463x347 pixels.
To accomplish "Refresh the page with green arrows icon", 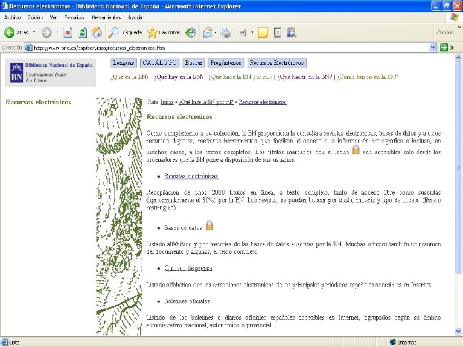I will [x=82, y=33].
